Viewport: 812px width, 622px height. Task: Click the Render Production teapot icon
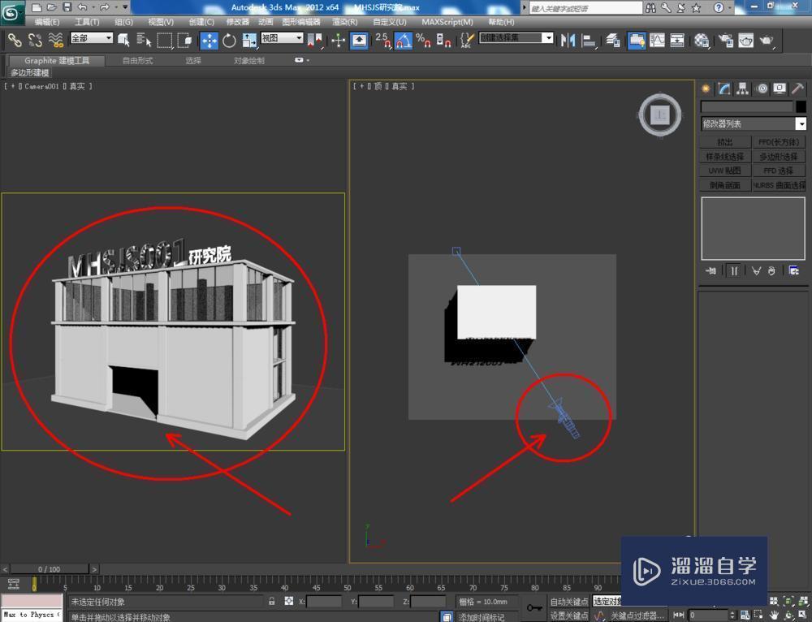pos(766,40)
